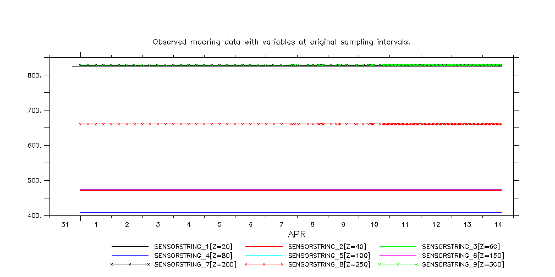Pick the green line swatch for SENSORSTRING_3

397,246
